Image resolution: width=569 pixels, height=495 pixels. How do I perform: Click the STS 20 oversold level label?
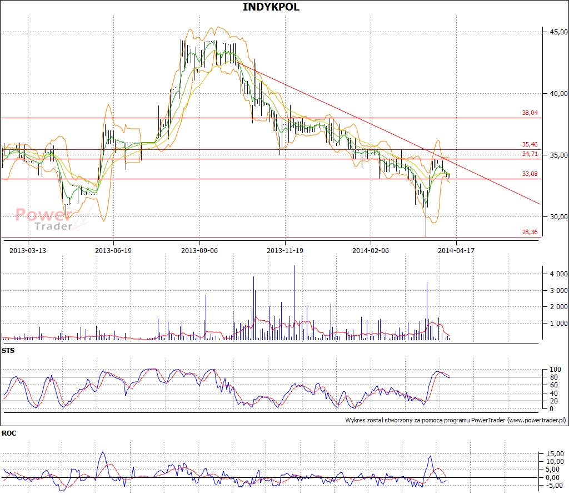554,401
